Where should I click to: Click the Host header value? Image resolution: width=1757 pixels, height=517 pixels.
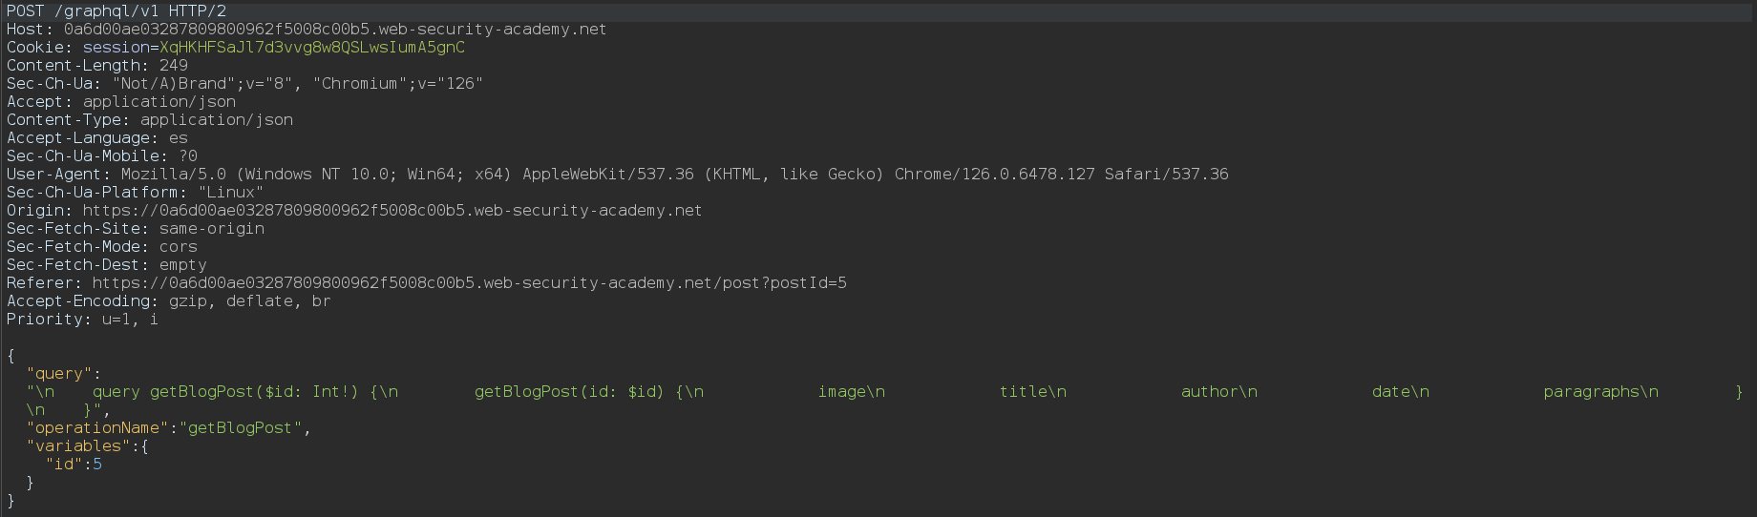pyautogui.click(x=335, y=30)
